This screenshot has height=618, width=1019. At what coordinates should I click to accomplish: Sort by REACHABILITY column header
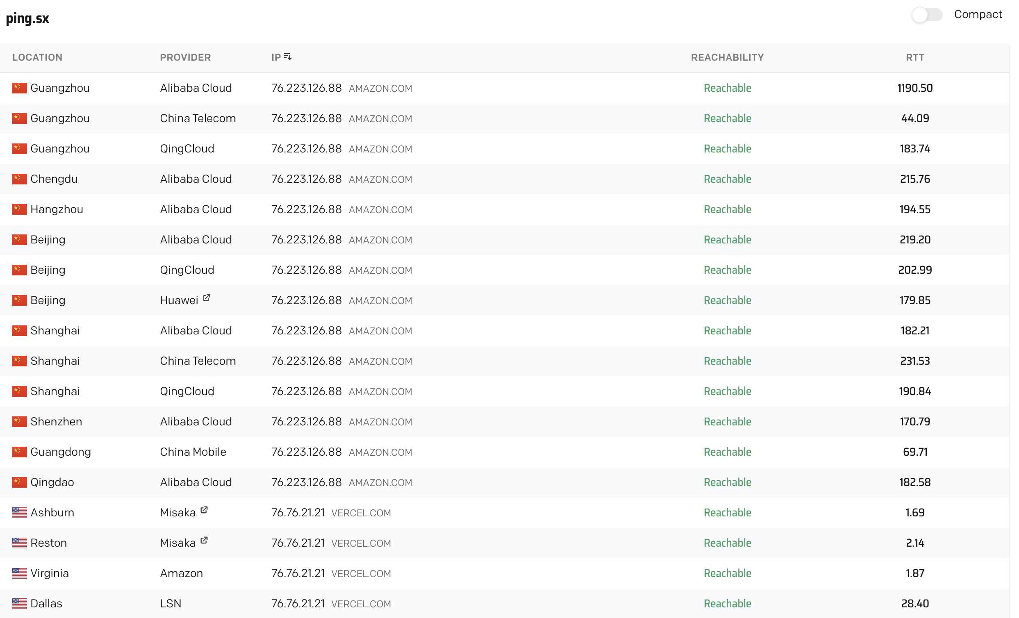(x=727, y=57)
